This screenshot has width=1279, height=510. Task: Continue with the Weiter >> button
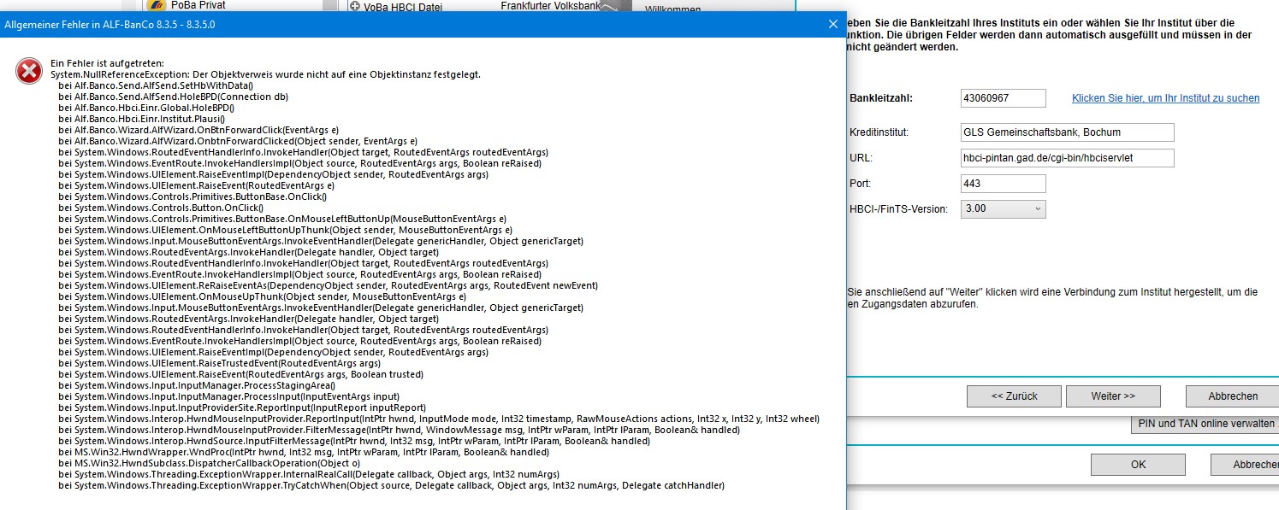1113,396
